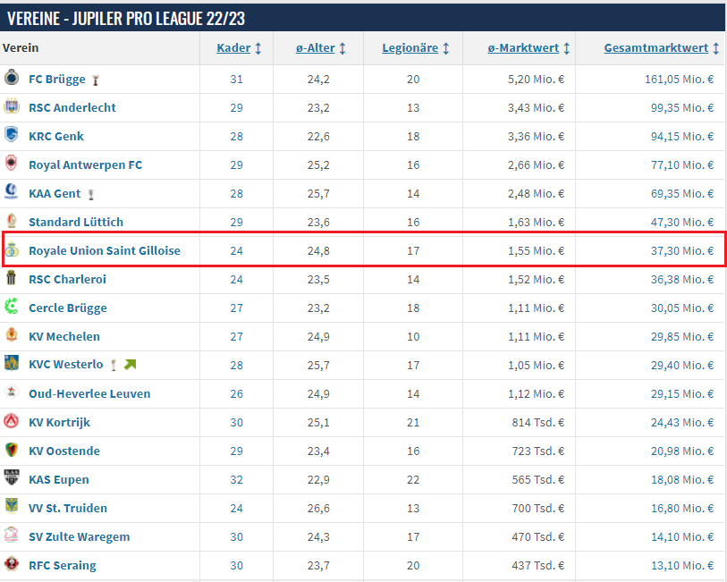This screenshot has height=582, width=727.
Task: Click the KAS Eupen club crest
Action: pos(12,477)
